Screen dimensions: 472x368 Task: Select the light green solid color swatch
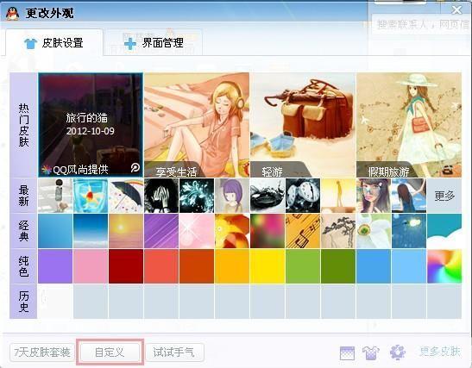pos(303,266)
